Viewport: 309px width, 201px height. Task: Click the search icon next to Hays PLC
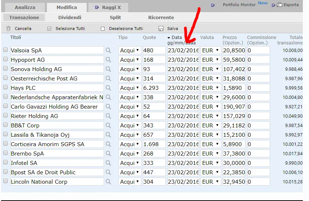108,88
